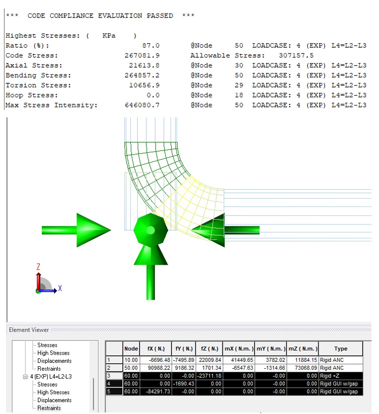Click the Element Viewer panel title bar
This screenshot has height=414, width=379.
coord(28,330)
